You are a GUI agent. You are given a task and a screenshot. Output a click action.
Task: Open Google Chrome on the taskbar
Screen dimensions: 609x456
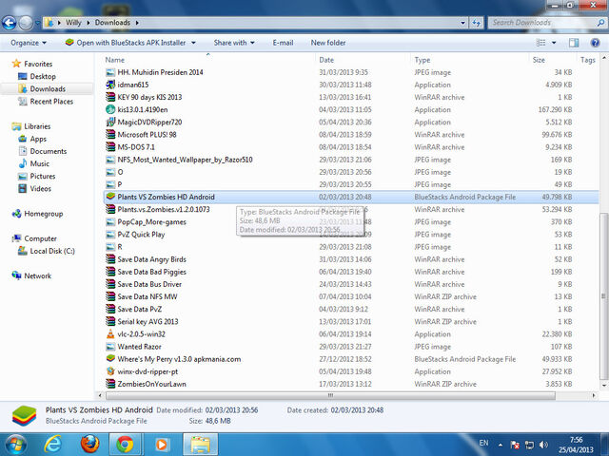coord(125,445)
